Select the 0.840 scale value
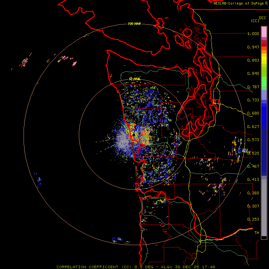The height and width of the screenshot is (269, 269). click(253, 74)
